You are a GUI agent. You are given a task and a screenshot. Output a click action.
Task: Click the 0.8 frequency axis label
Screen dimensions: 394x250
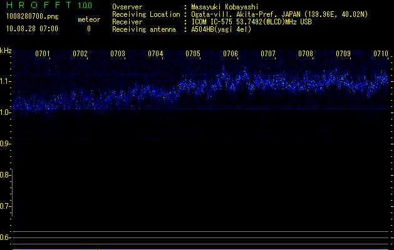pyautogui.click(x=6, y=175)
